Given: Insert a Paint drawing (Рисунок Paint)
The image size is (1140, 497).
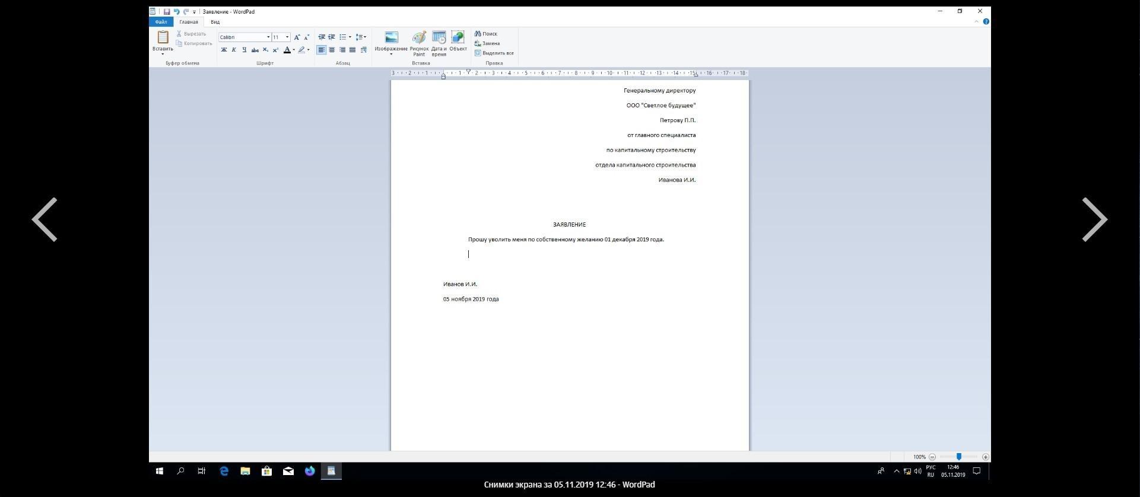Looking at the screenshot, I should coord(419,38).
